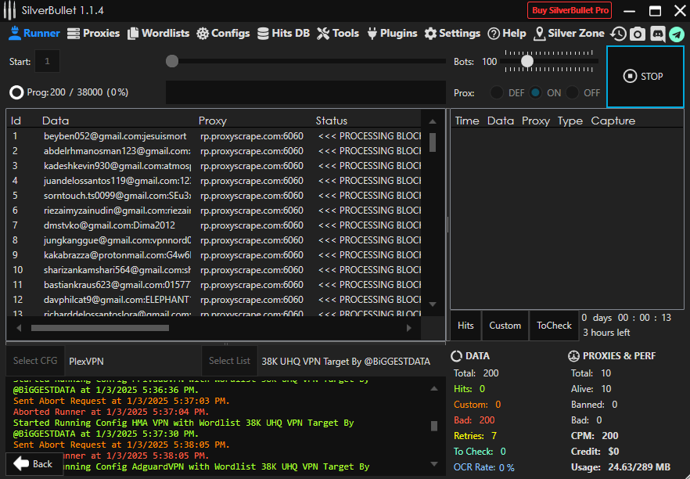Switch to the Custom tab
The image size is (690, 479).
pyautogui.click(x=505, y=326)
